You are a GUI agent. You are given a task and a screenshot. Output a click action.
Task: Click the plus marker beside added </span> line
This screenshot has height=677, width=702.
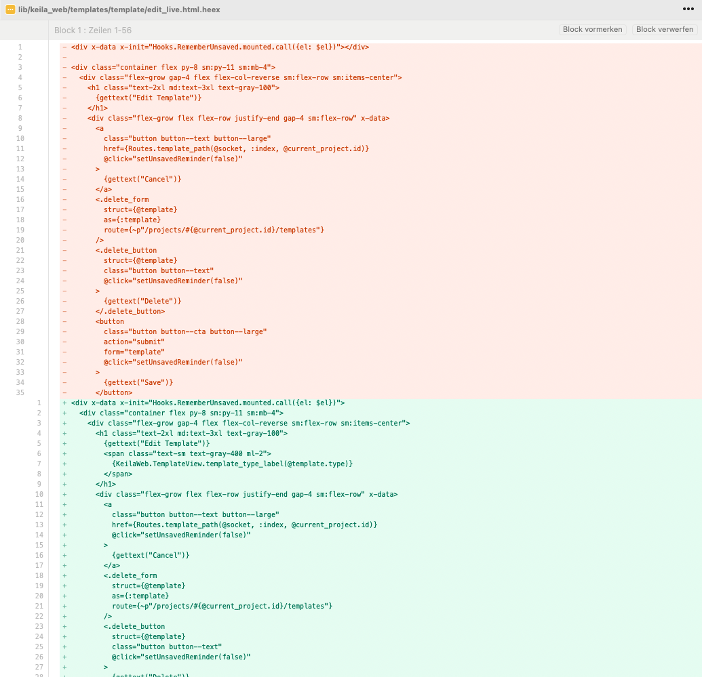64,474
